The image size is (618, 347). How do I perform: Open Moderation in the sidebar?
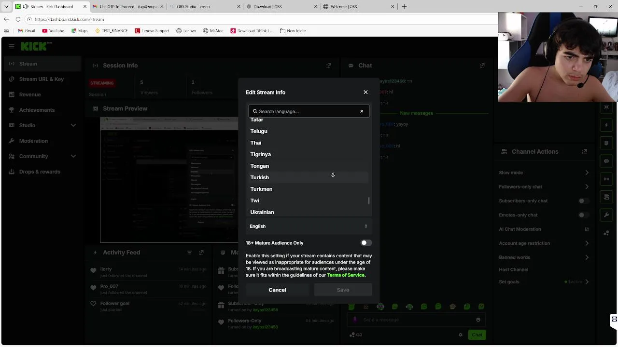[x=42, y=141]
